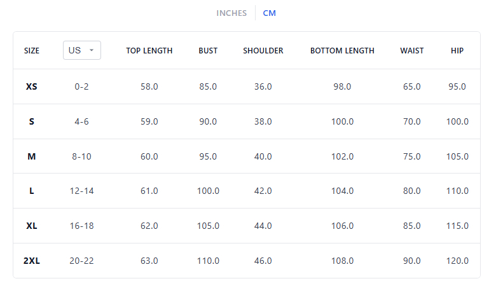Click the dropdown arrow beside US

(92, 50)
